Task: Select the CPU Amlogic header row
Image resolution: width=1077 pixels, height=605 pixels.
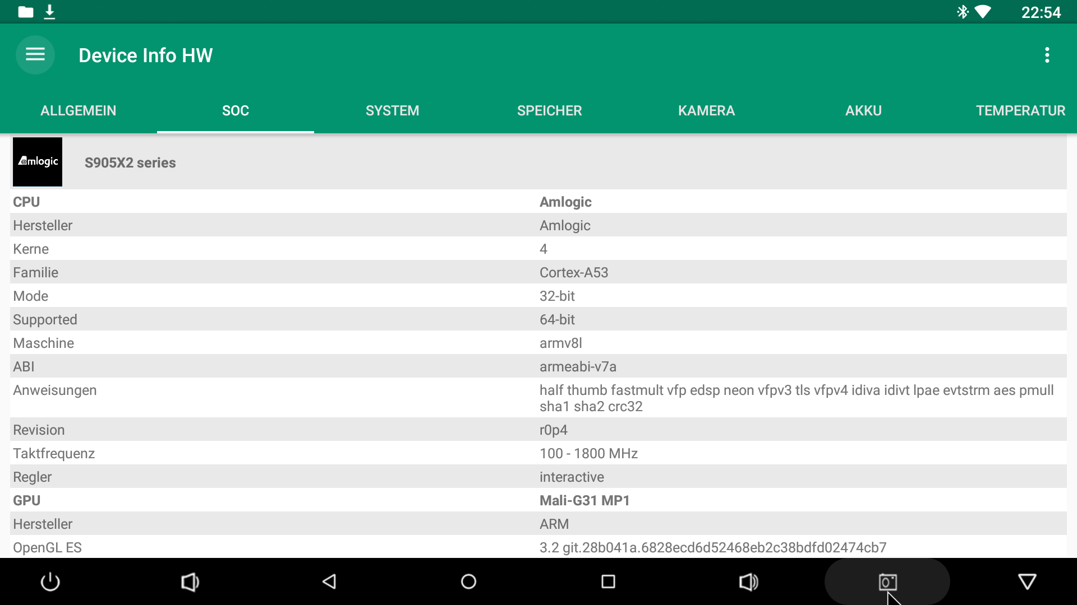Action: click(538, 202)
